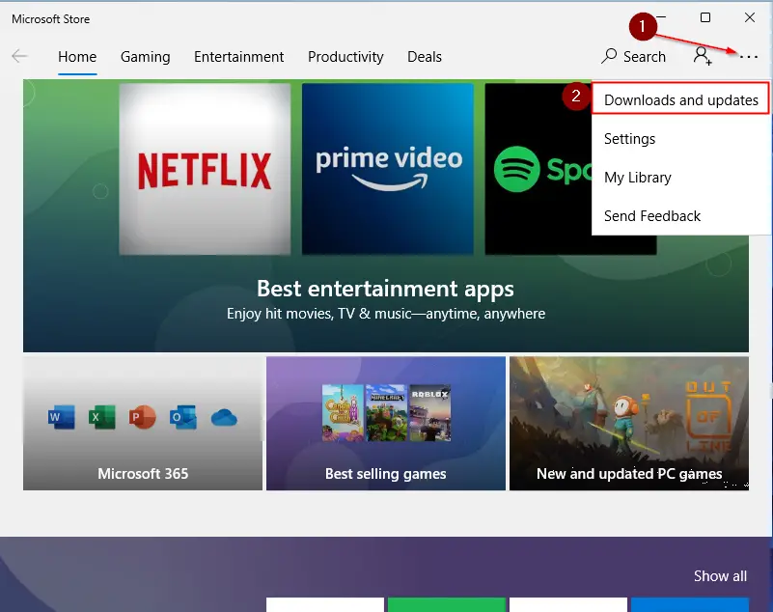Click the Outlook icon in Microsoft 365
Screen dimensions: 773x612
183,417
